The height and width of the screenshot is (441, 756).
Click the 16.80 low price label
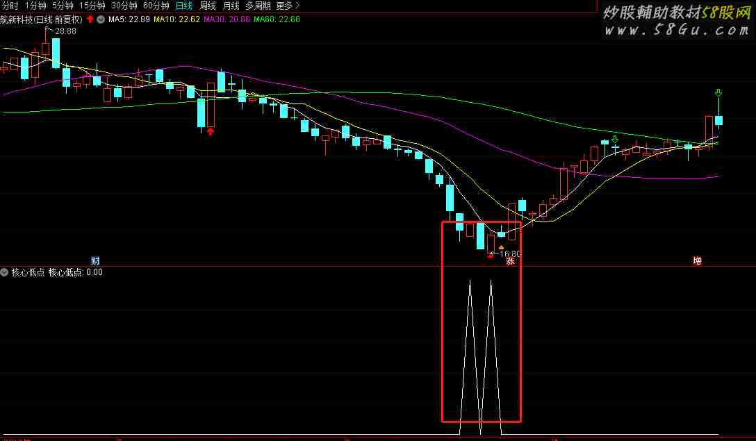pyautogui.click(x=511, y=253)
